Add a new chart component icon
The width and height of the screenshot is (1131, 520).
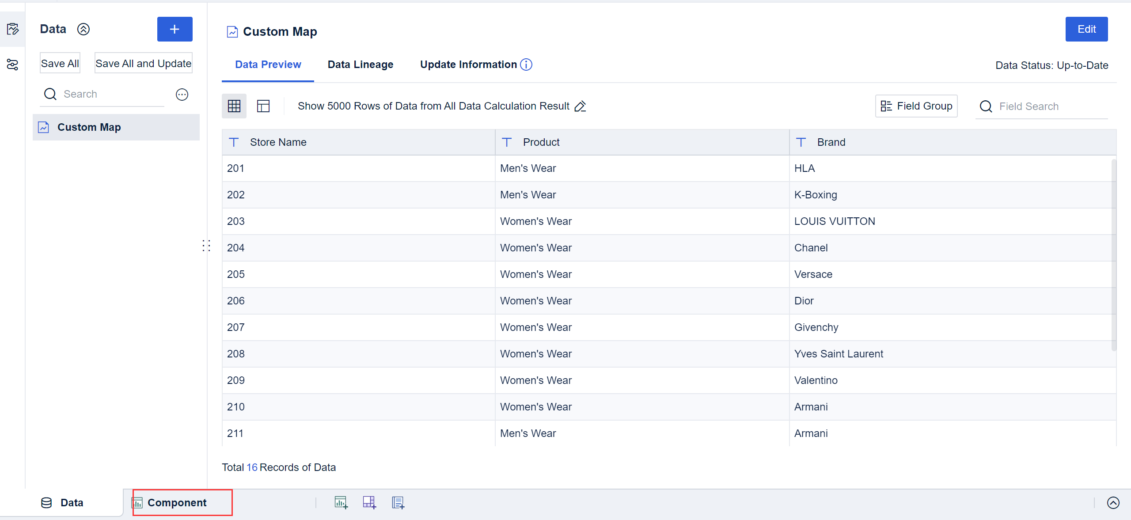pyautogui.click(x=341, y=503)
